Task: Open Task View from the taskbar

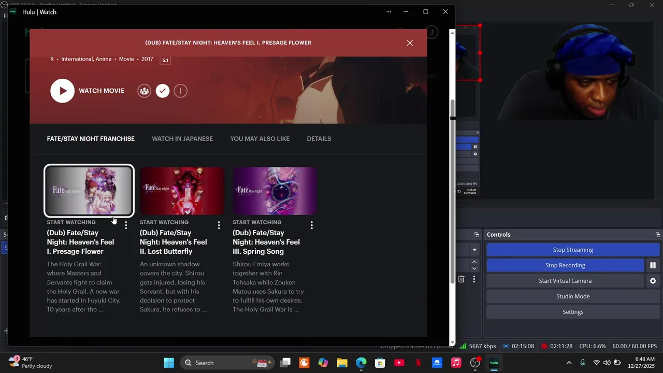Action: (x=285, y=363)
